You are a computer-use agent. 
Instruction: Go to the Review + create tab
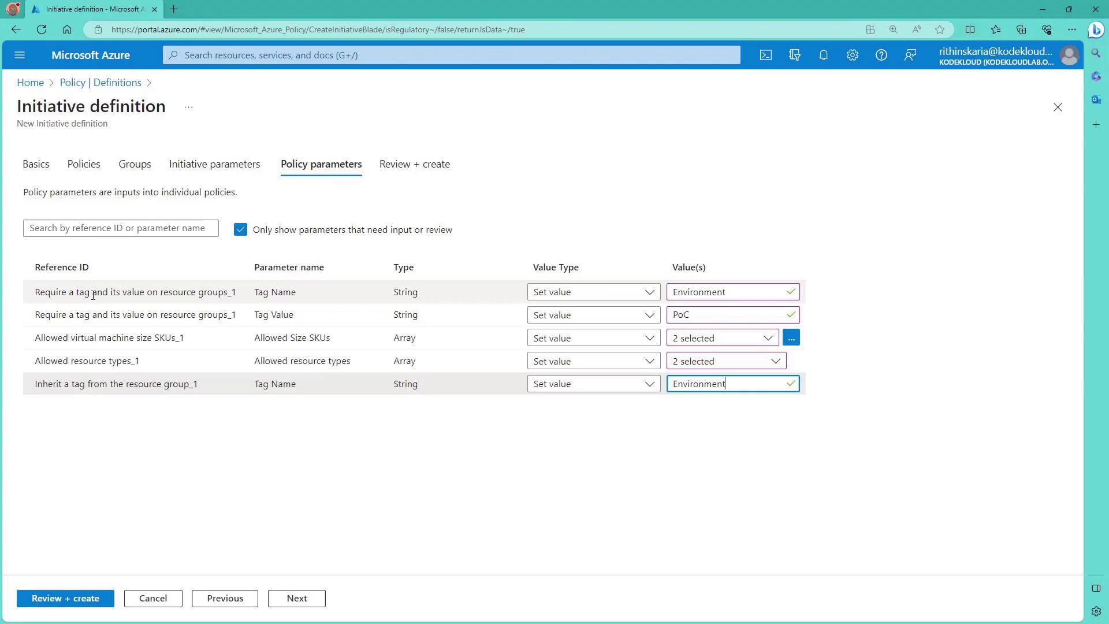tap(414, 164)
